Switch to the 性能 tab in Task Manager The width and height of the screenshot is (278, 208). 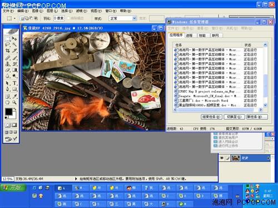click(x=202, y=35)
